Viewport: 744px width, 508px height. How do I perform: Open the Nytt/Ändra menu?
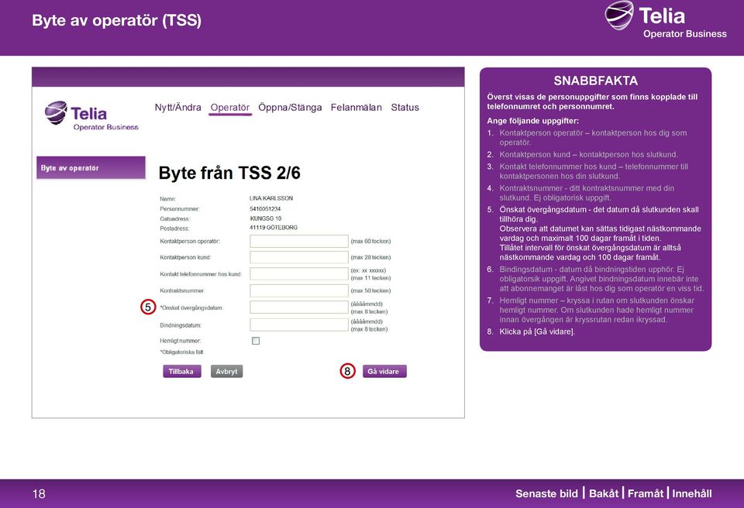pyautogui.click(x=178, y=107)
